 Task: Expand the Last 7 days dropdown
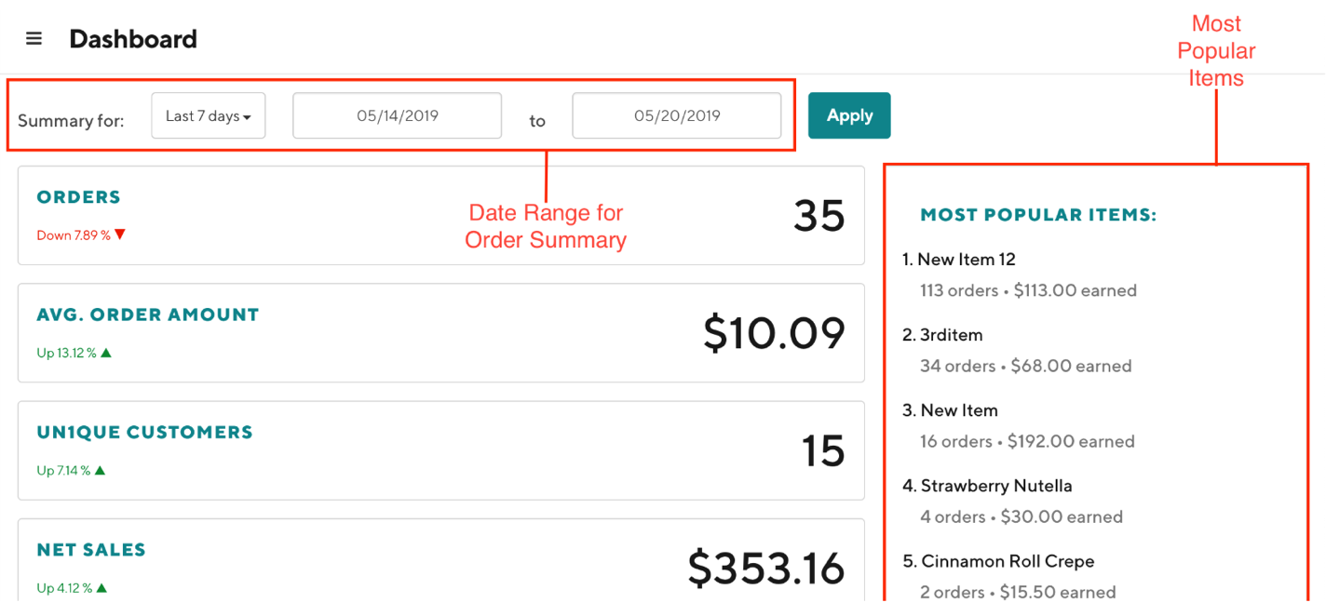pyautogui.click(x=209, y=116)
